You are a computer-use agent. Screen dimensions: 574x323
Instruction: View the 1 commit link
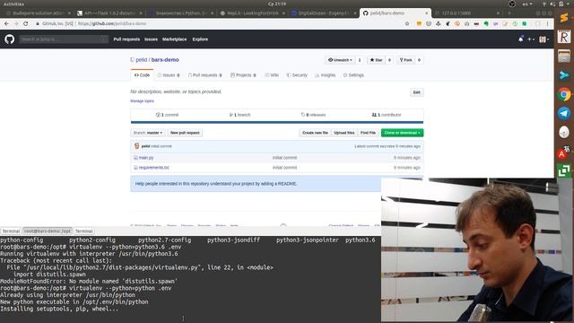tap(167, 115)
